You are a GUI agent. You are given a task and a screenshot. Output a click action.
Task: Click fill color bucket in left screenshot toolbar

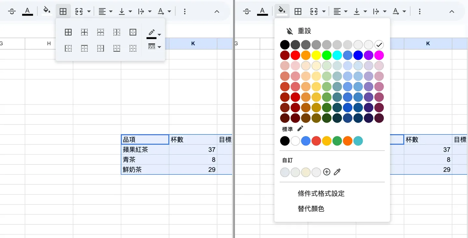(47, 11)
